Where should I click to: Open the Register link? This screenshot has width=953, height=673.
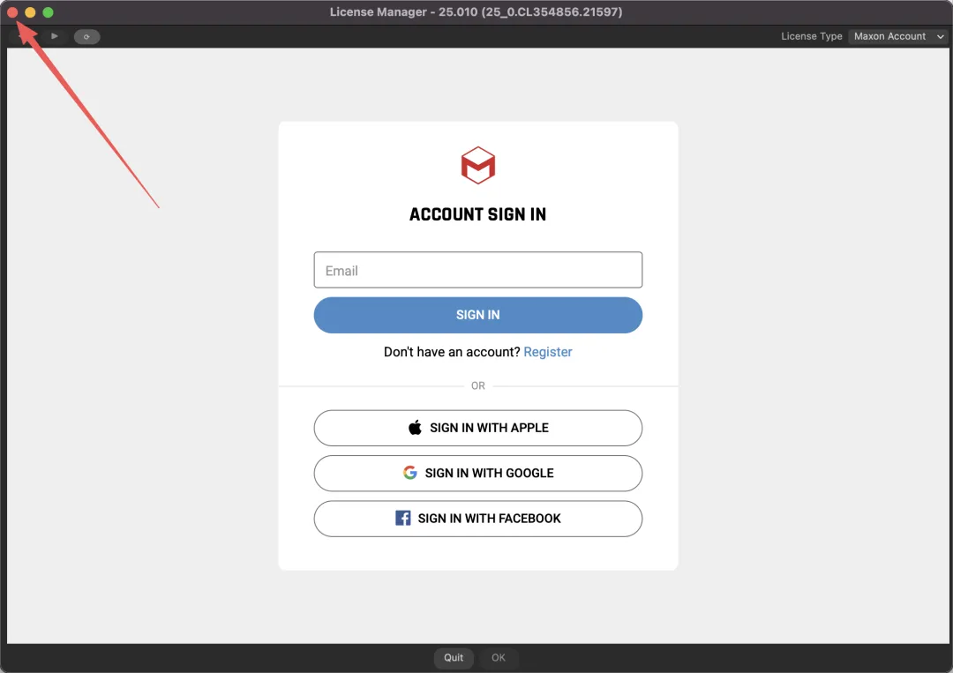point(548,352)
